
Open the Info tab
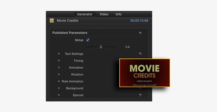click(x=119, y=14)
